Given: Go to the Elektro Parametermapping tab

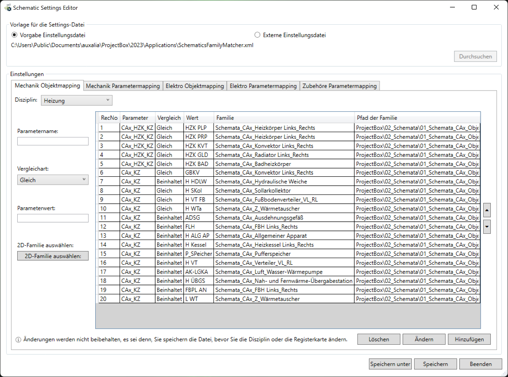Looking at the screenshot, I should click(263, 86).
